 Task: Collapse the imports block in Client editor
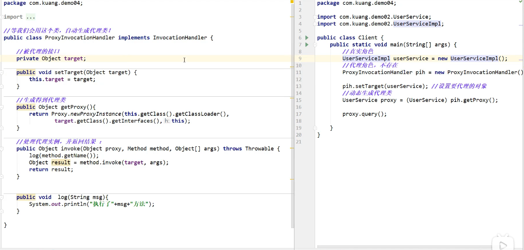(315, 17)
